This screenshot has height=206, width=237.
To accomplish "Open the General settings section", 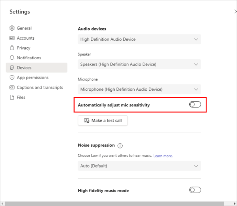I will 36,28.
